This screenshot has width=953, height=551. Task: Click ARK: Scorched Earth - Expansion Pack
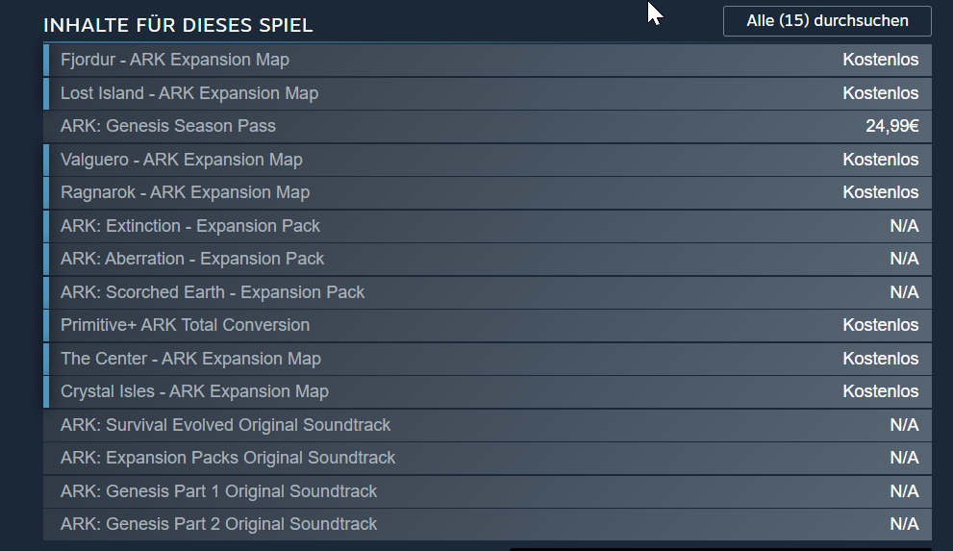point(488,292)
